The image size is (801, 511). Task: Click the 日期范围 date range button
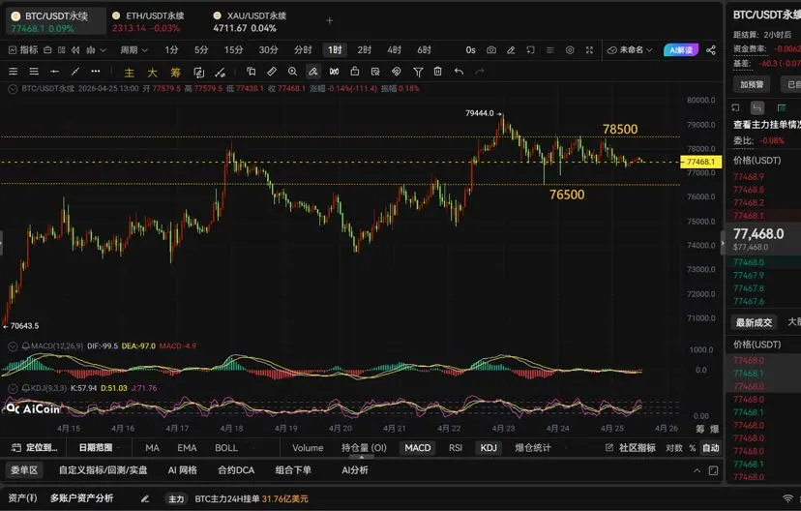tap(96, 448)
